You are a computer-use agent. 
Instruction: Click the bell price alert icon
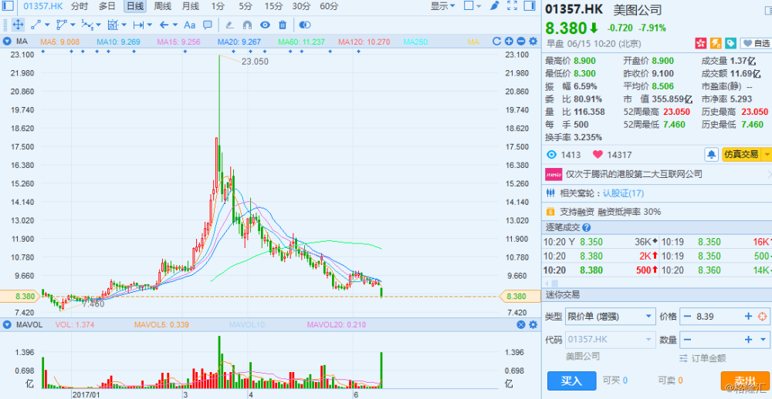click(712, 154)
